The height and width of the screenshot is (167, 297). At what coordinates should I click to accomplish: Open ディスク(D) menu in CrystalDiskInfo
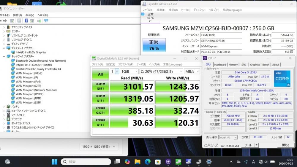(x=199, y=10)
